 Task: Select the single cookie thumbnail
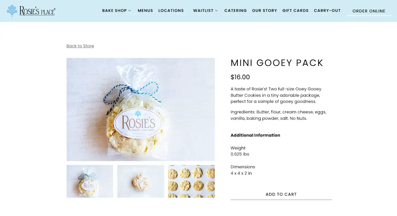click(141, 181)
